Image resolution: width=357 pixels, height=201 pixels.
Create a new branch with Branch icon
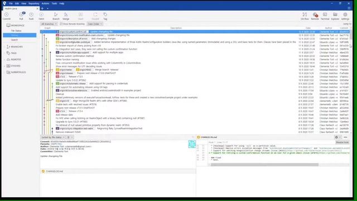point(56,16)
